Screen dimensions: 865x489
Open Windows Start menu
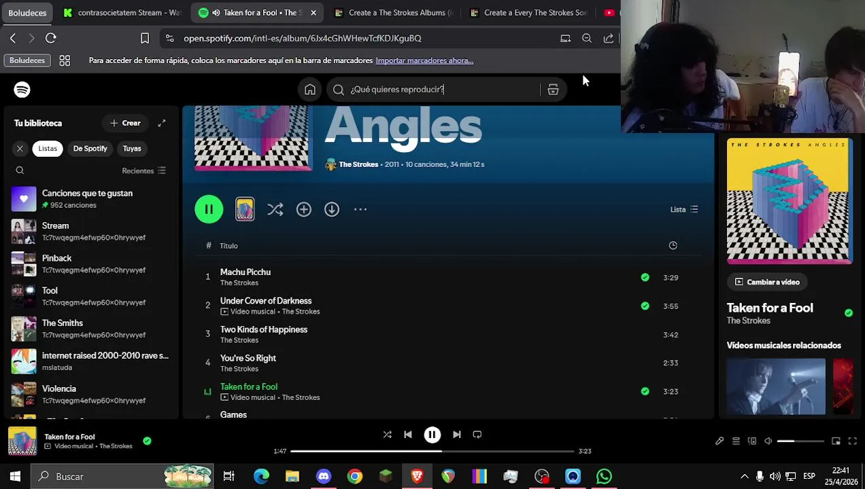pos(15,477)
